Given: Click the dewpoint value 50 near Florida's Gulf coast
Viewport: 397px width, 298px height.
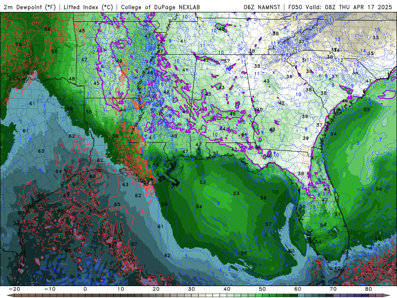Looking at the screenshot, I should 302,207.
